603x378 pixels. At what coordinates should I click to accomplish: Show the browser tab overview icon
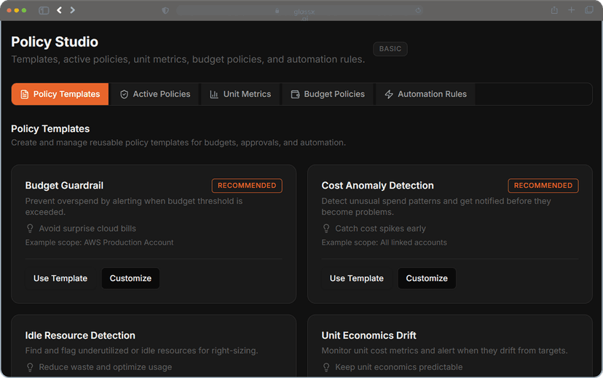point(588,10)
